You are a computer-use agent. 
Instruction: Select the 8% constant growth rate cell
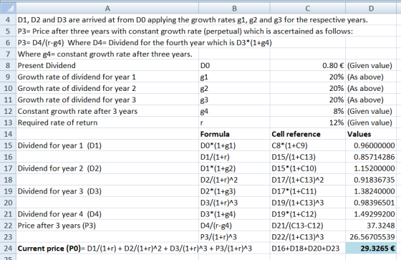pyautogui.click(x=308, y=111)
